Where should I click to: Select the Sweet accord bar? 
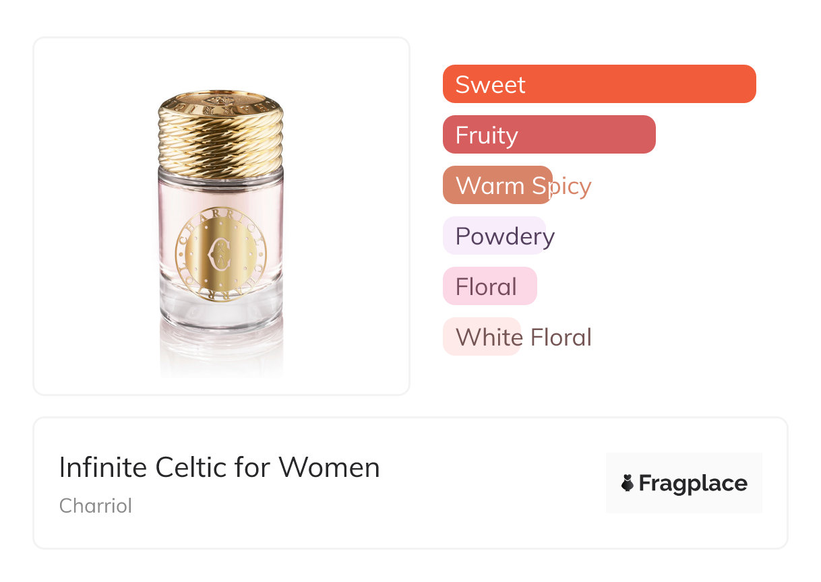point(599,84)
